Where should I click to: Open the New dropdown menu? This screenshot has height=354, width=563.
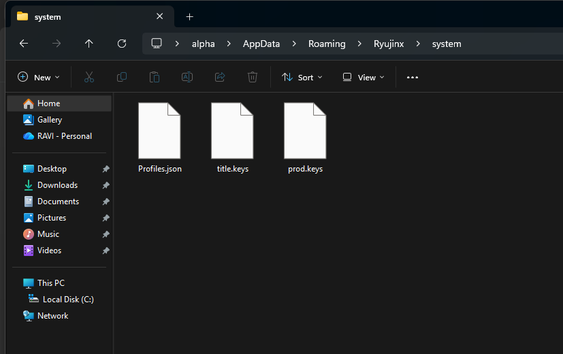click(x=38, y=77)
